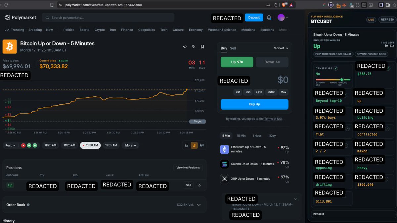Viewport: 397px width, 223px height.
Task: Switch to the Sell side
Action: click(233, 48)
